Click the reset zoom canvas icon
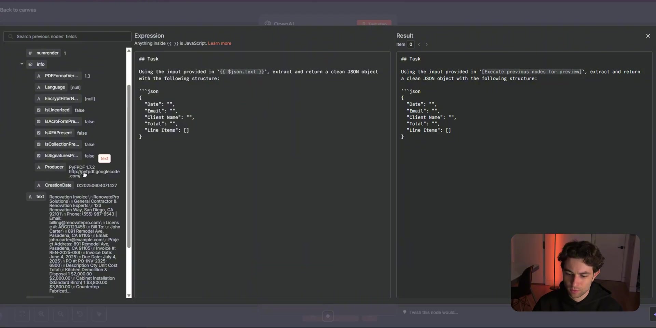Screen dimensions: 656x328 pos(80,314)
